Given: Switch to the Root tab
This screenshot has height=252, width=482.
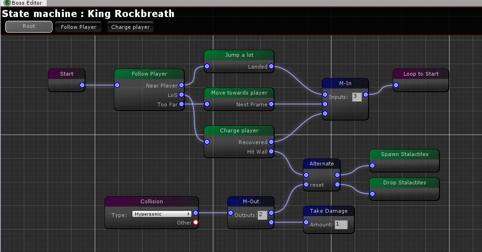Looking at the screenshot, I should click(29, 26).
